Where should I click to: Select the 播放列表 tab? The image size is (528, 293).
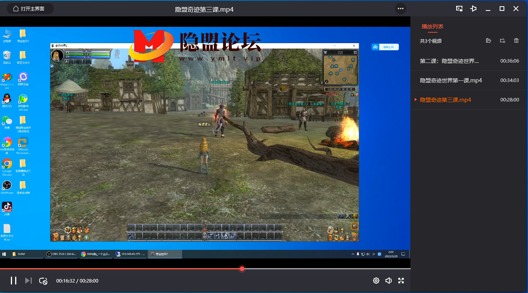click(432, 26)
